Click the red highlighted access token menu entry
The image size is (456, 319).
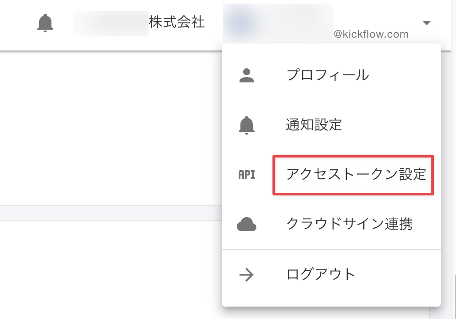[353, 175]
